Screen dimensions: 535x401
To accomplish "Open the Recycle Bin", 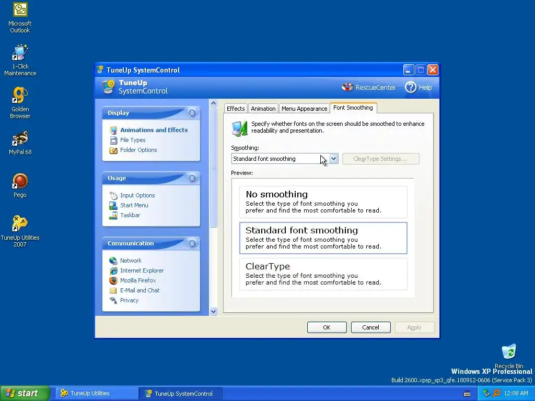I will tap(509, 356).
